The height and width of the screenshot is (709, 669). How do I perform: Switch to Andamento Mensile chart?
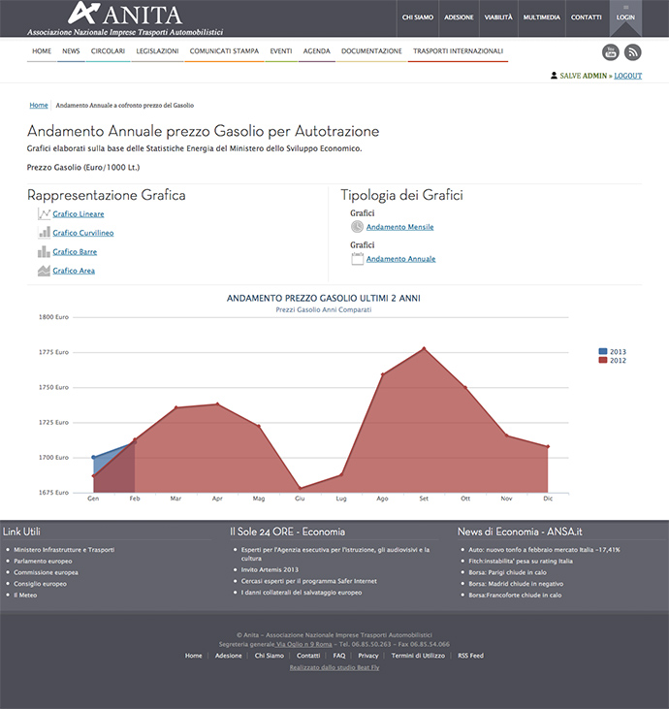tap(400, 227)
